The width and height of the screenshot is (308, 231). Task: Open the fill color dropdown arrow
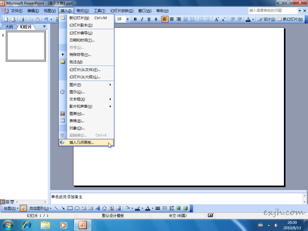click(x=132, y=208)
